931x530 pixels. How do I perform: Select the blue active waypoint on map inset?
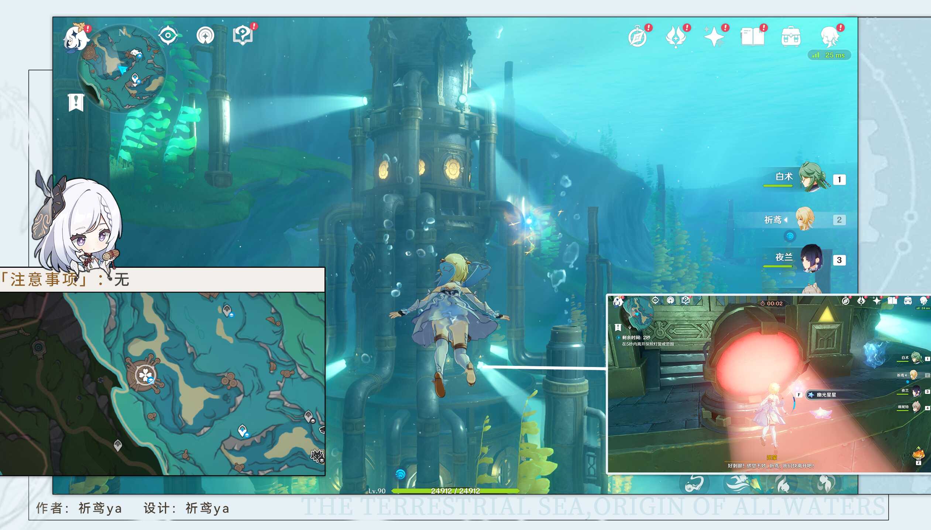(243, 431)
